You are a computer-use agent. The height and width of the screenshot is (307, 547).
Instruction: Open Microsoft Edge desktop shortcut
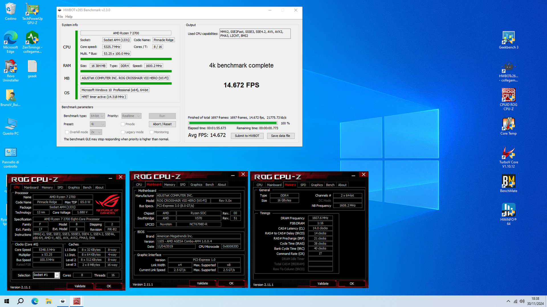pos(11,42)
